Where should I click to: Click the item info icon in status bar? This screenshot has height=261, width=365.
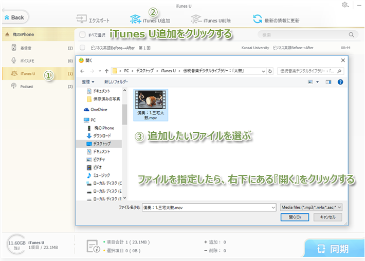93,247
